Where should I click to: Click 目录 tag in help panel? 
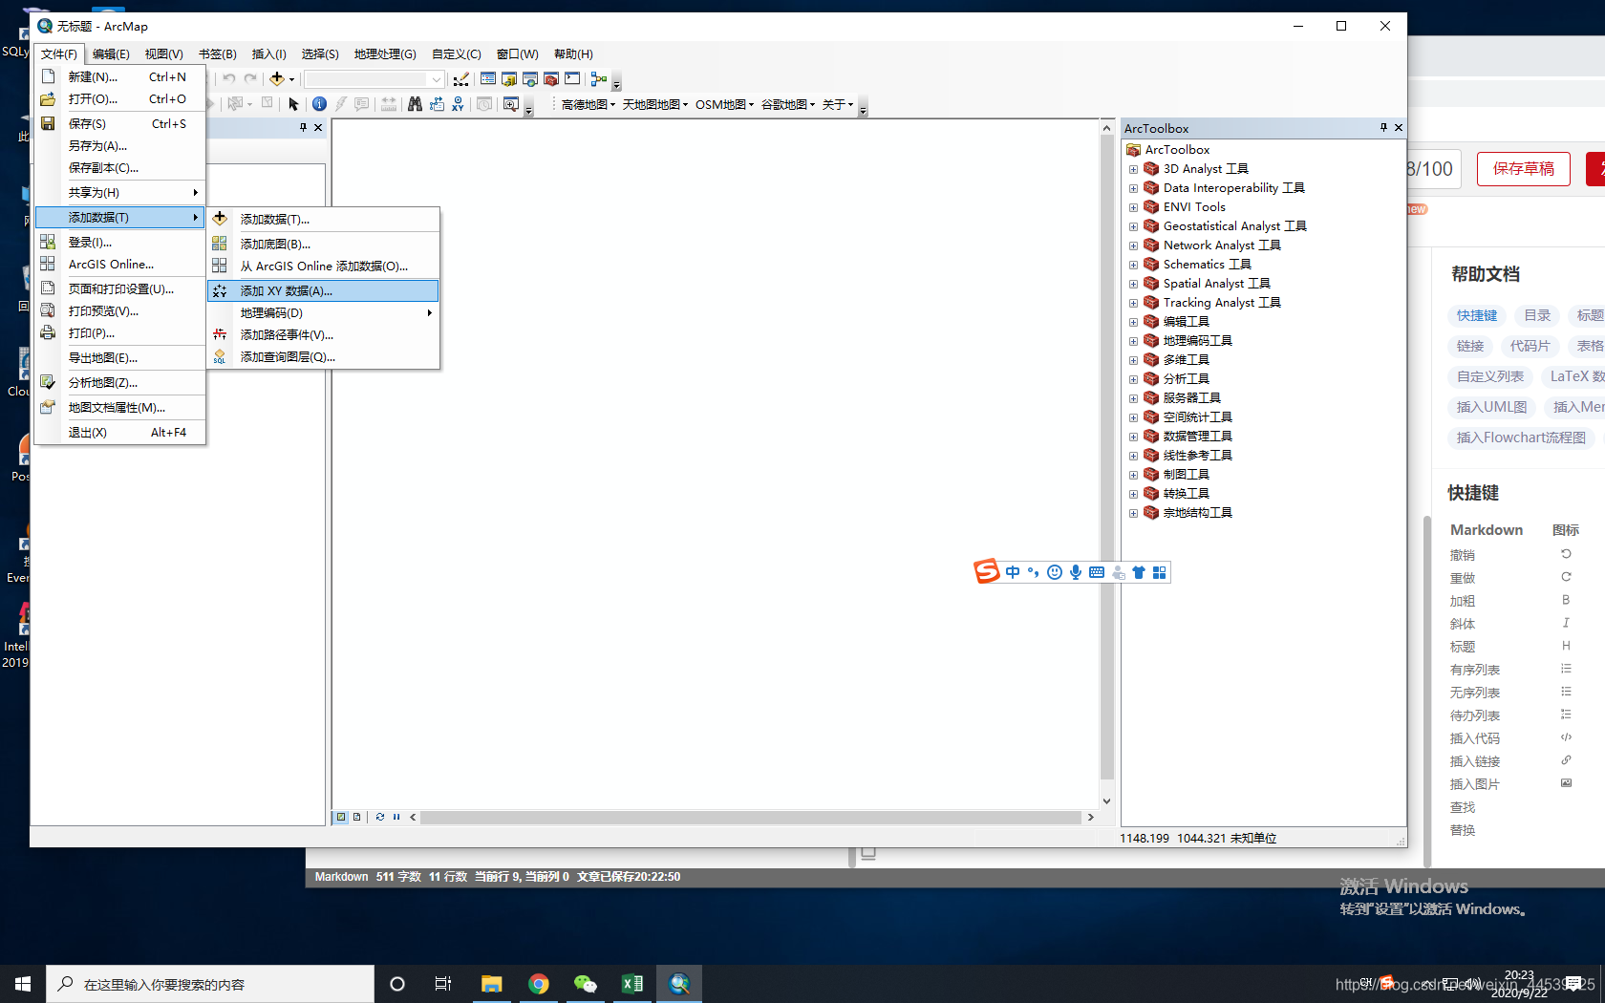1537,315
